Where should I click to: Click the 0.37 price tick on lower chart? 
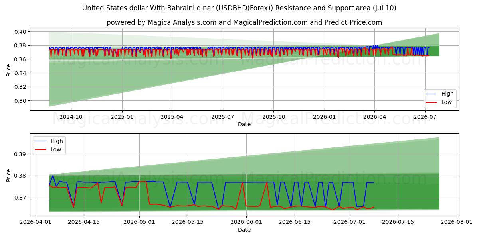tap(21, 198)
